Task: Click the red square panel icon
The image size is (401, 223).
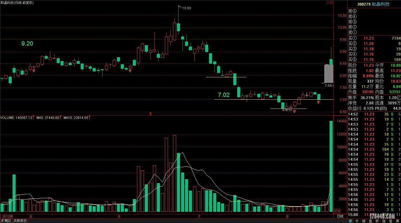Action: coord(331,3)
